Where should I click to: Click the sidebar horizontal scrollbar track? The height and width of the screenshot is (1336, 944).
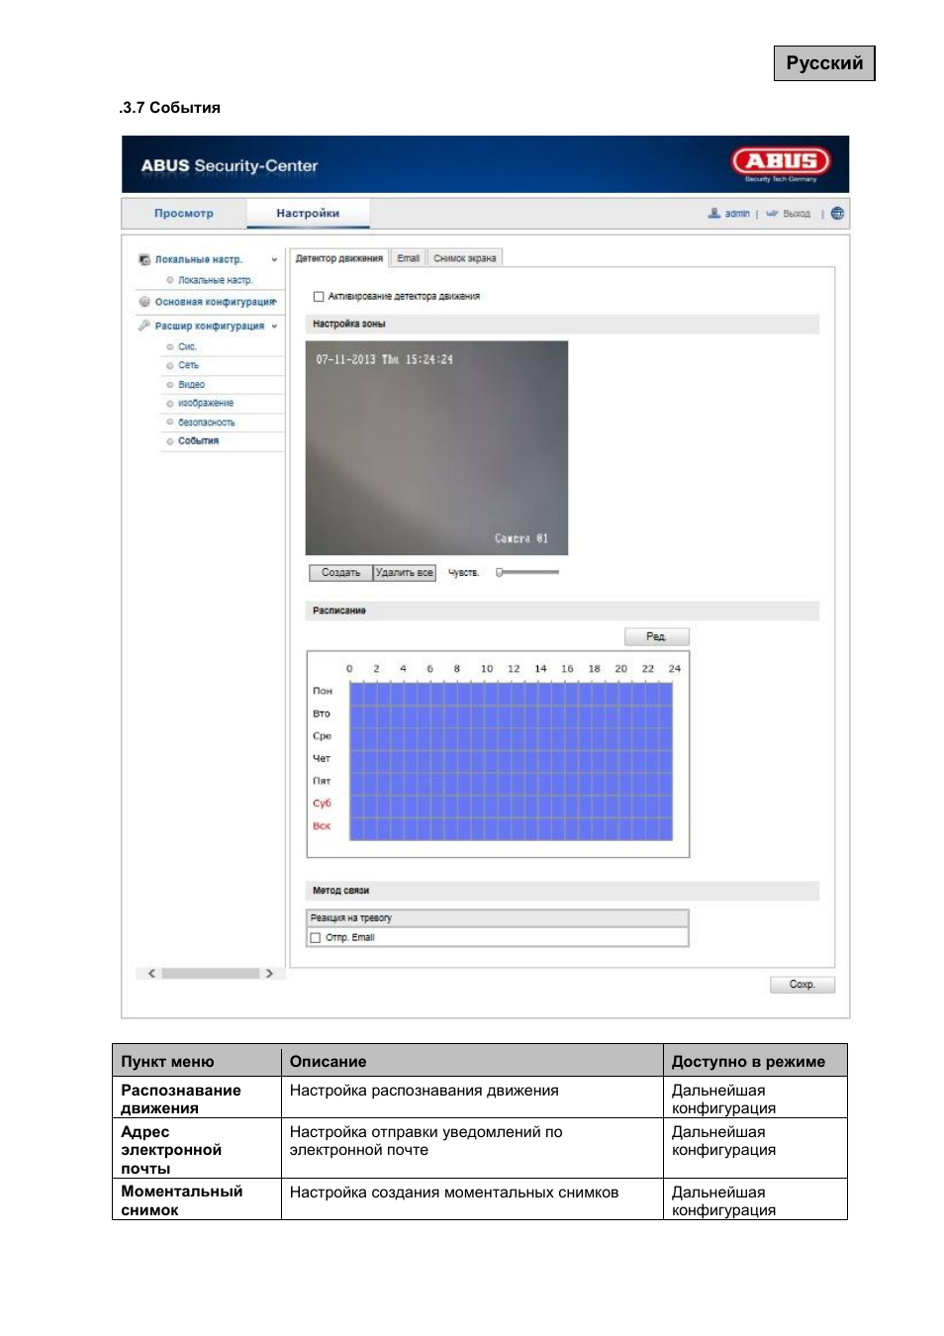(x=210, y=974)
